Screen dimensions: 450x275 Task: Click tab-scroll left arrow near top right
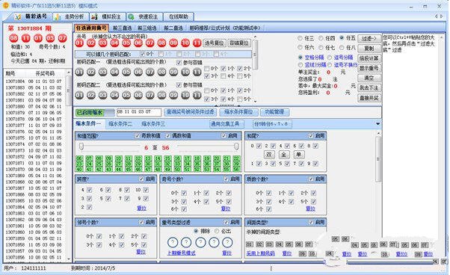(437, 16)
